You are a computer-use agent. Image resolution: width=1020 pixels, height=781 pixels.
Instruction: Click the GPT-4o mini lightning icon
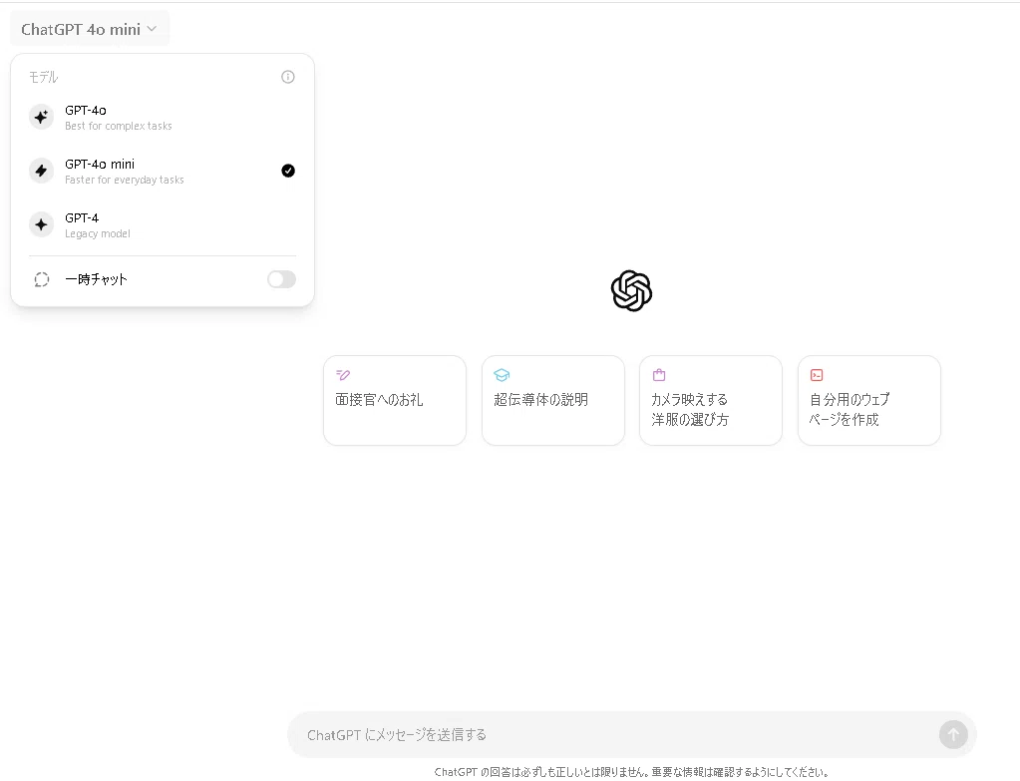click(41, 172)
